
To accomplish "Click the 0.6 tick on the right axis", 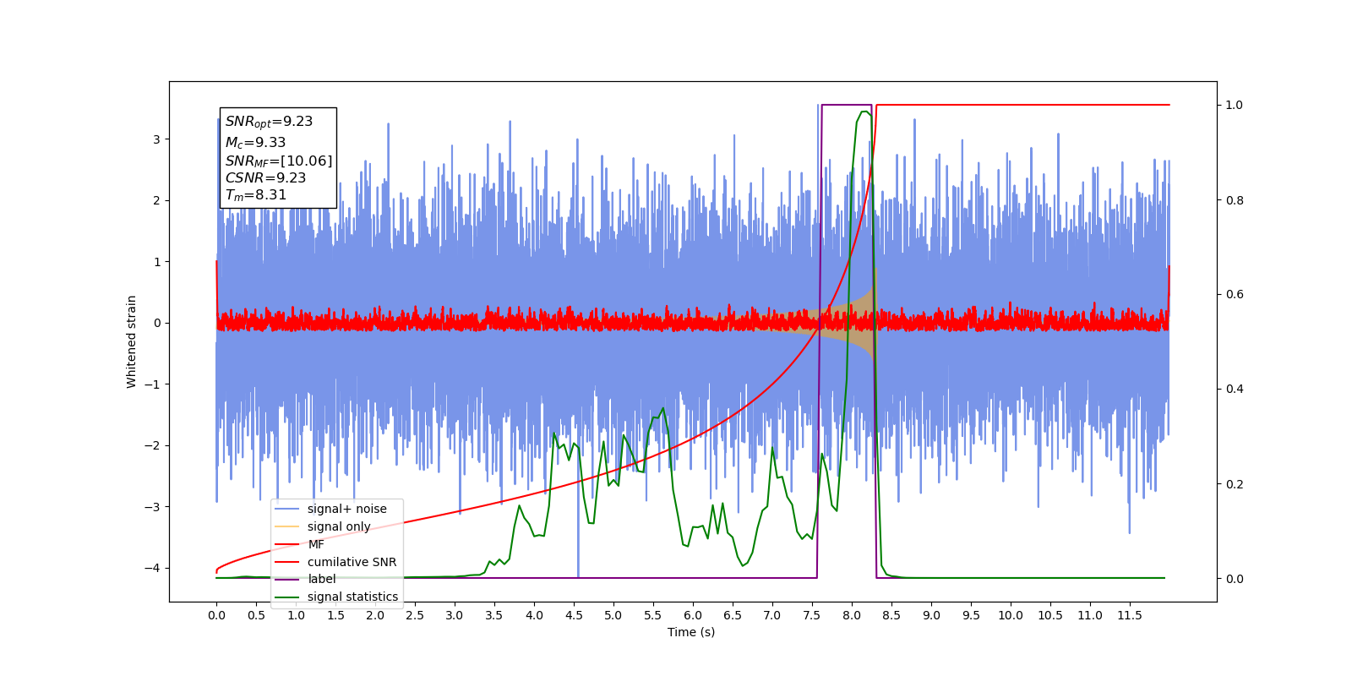I will coord(1235,295).
